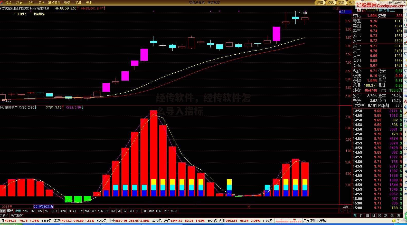
Task: Click the 2015/02/27 date marker
Action: click(x=43, y=206)
